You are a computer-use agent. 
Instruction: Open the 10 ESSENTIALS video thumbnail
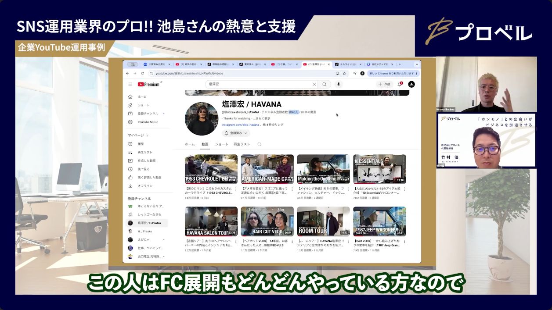click(x=379, y=169)
